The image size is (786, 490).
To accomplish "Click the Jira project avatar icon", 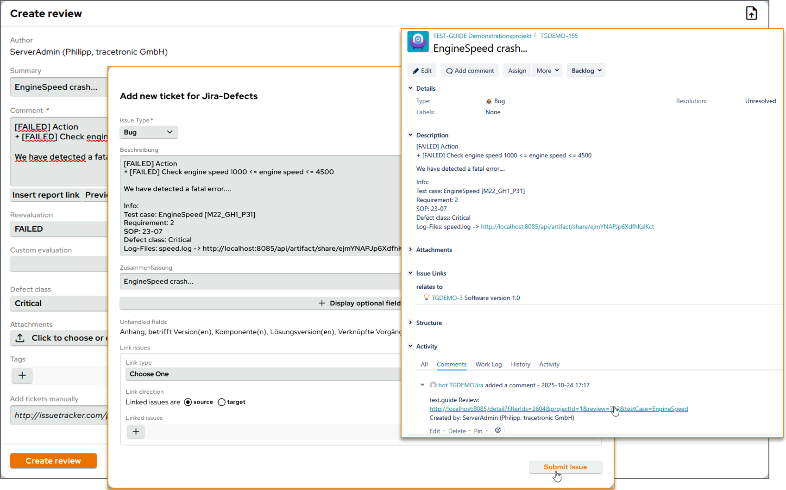I will 418,42.
